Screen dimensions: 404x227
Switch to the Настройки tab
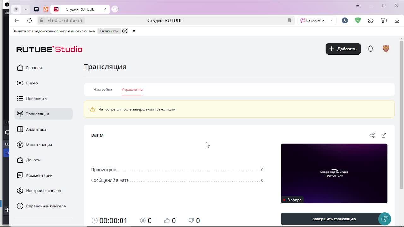pos(103,90)
